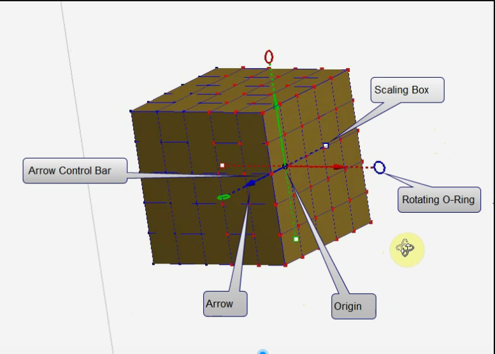Viewport: 495px width, 354px height.
Task: Select the blue Rotating O-Ring handle
Action: [x=379, y=167]
